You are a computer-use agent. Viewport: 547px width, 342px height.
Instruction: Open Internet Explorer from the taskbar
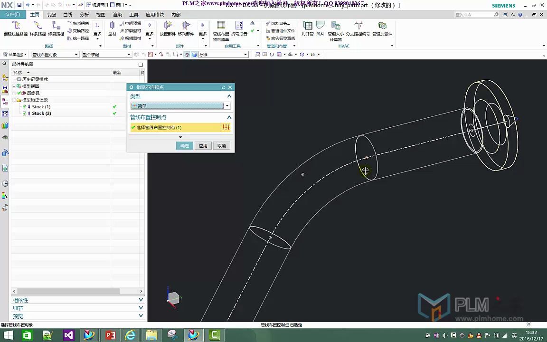point(130,335)
